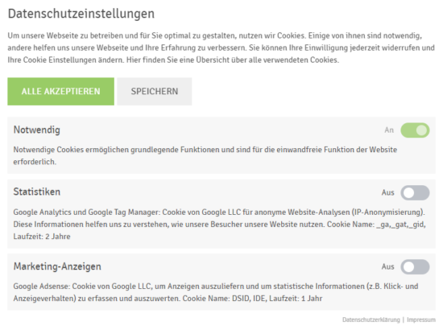Click the 'Aus' label beside Statistiken
443x330 pixels.
(387, 193)
